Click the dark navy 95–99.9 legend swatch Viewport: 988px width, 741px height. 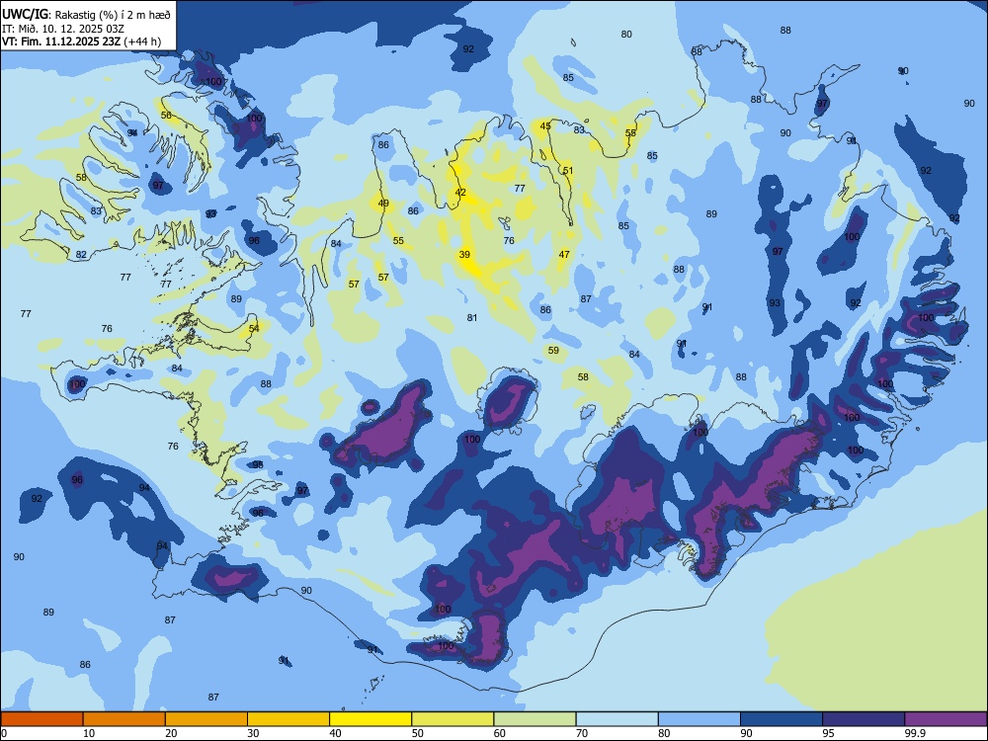864,719
